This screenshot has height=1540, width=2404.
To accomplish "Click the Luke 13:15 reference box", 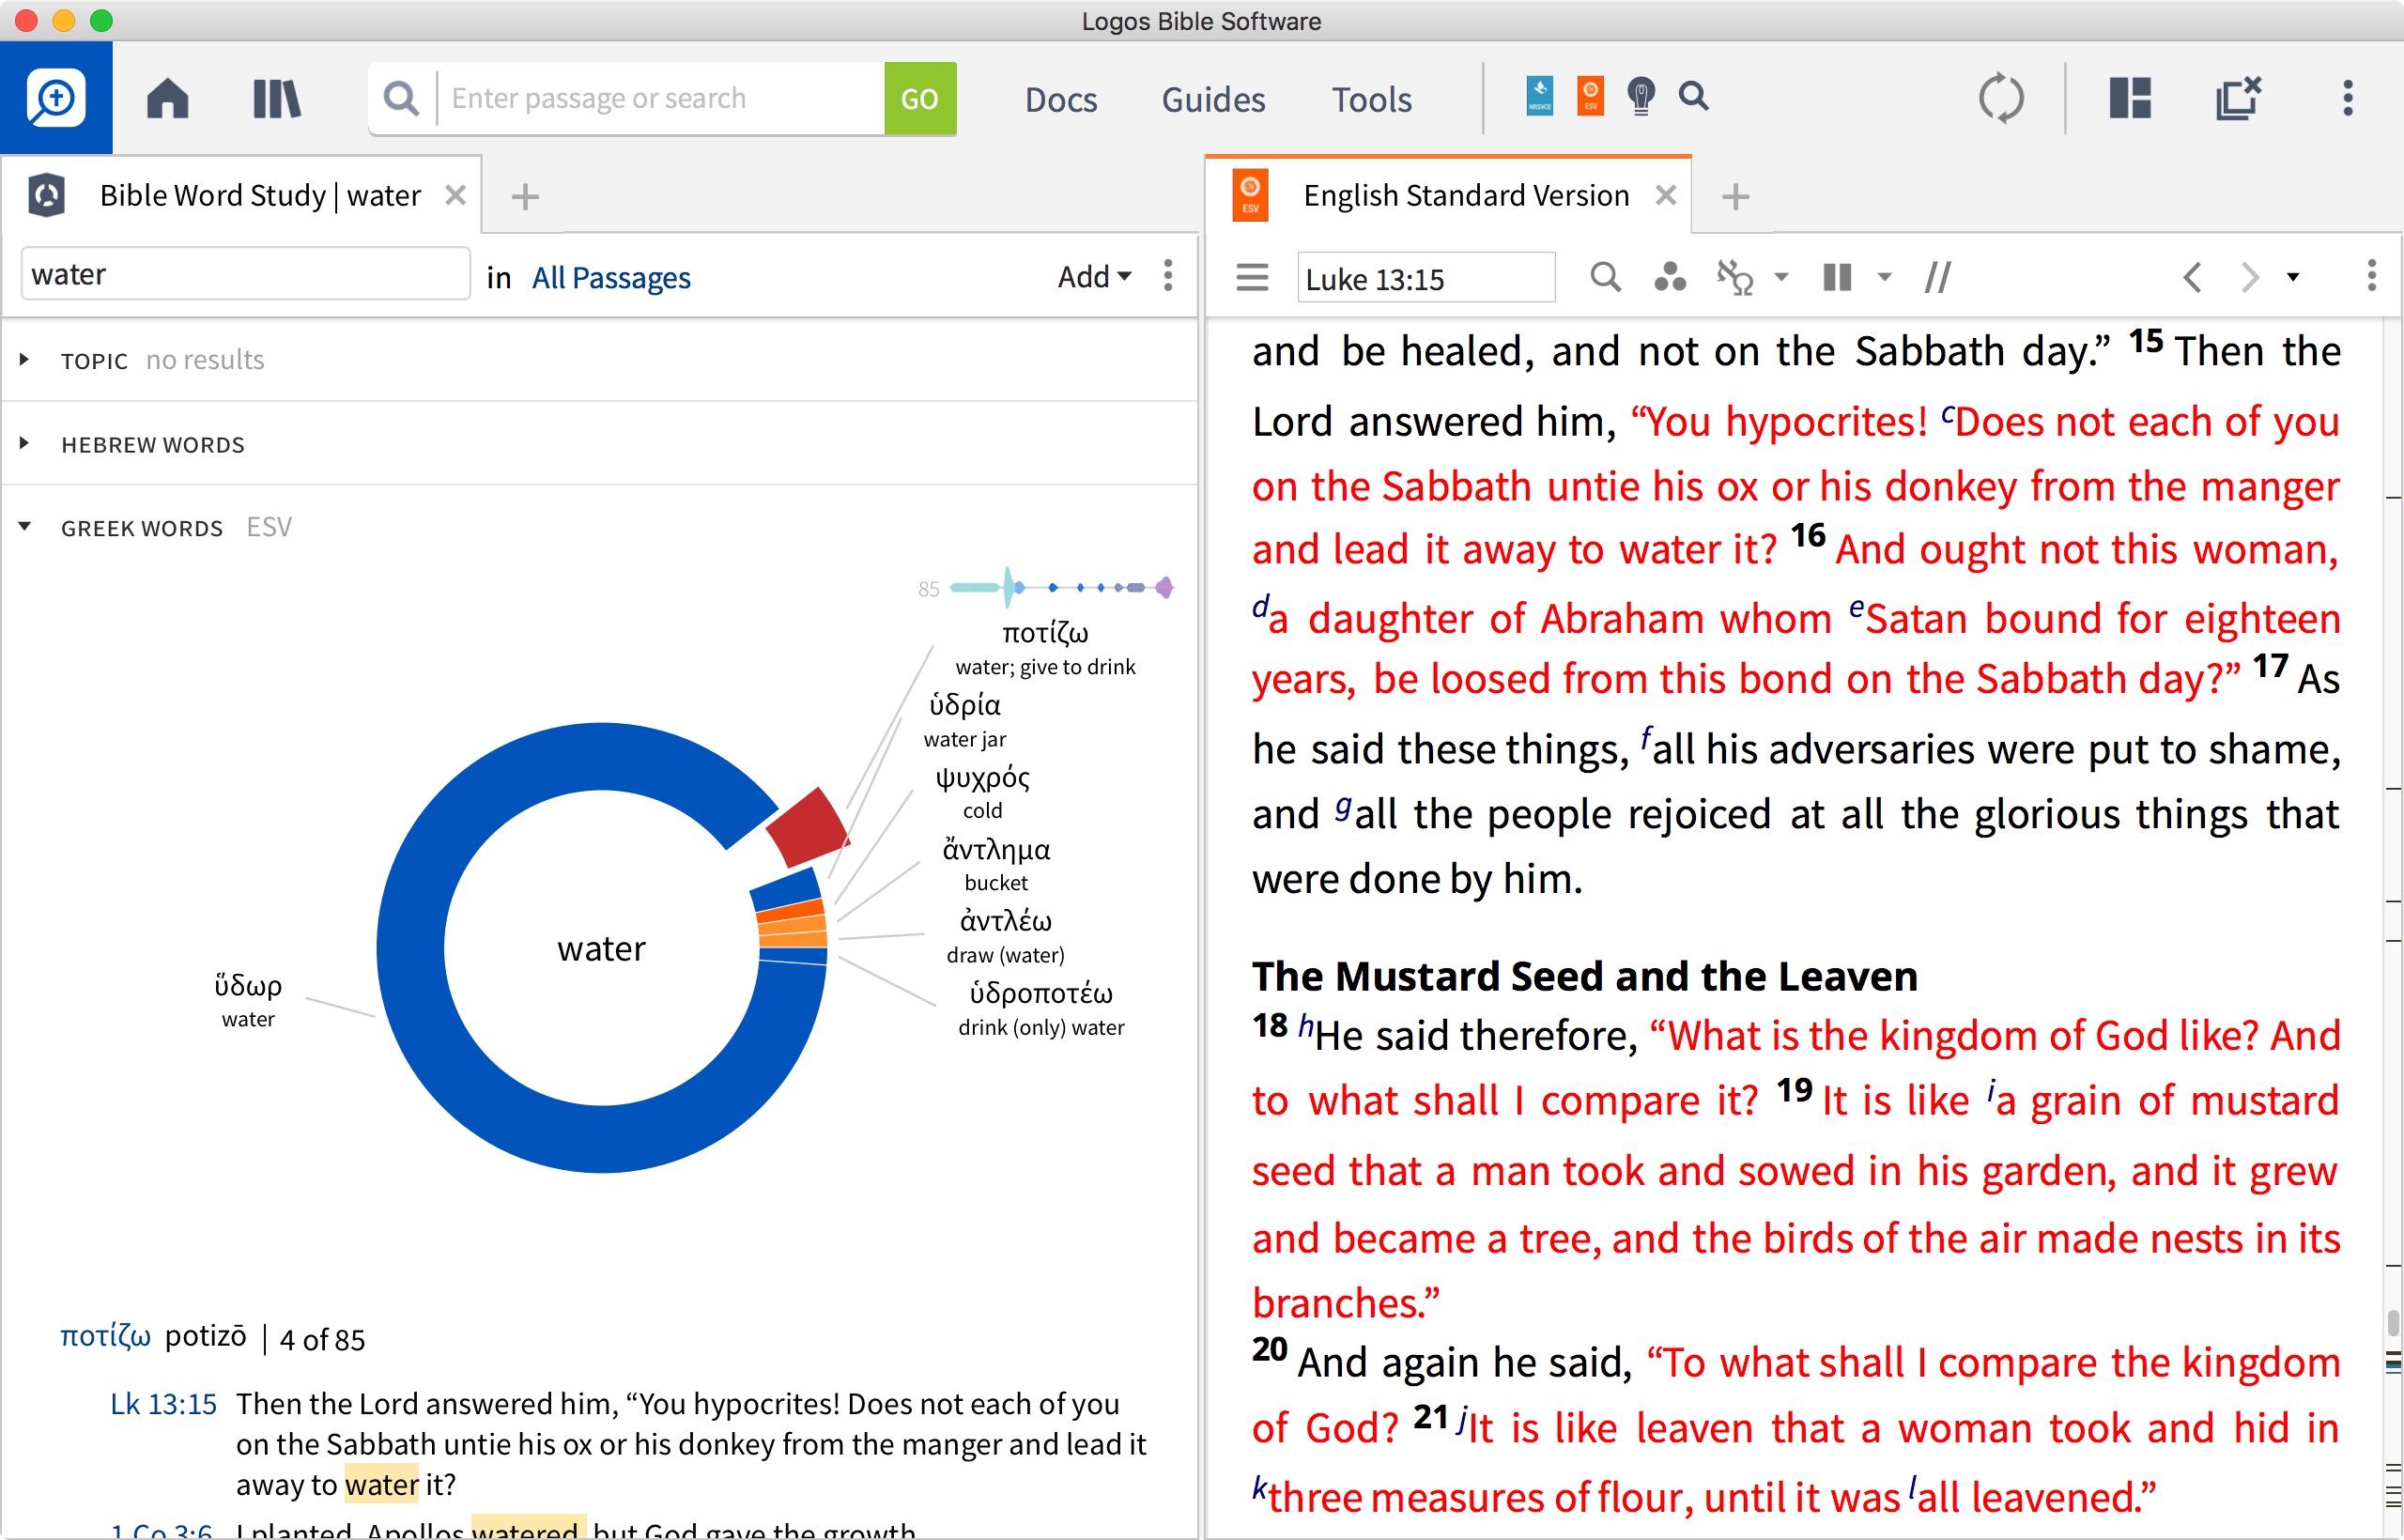I will coord(1426,278).
